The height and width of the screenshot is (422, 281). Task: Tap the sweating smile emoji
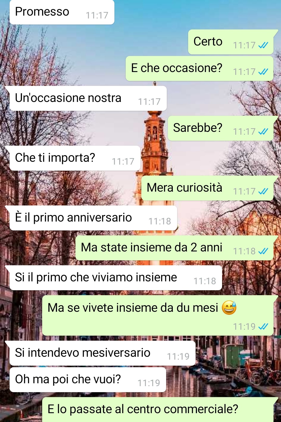229,308
